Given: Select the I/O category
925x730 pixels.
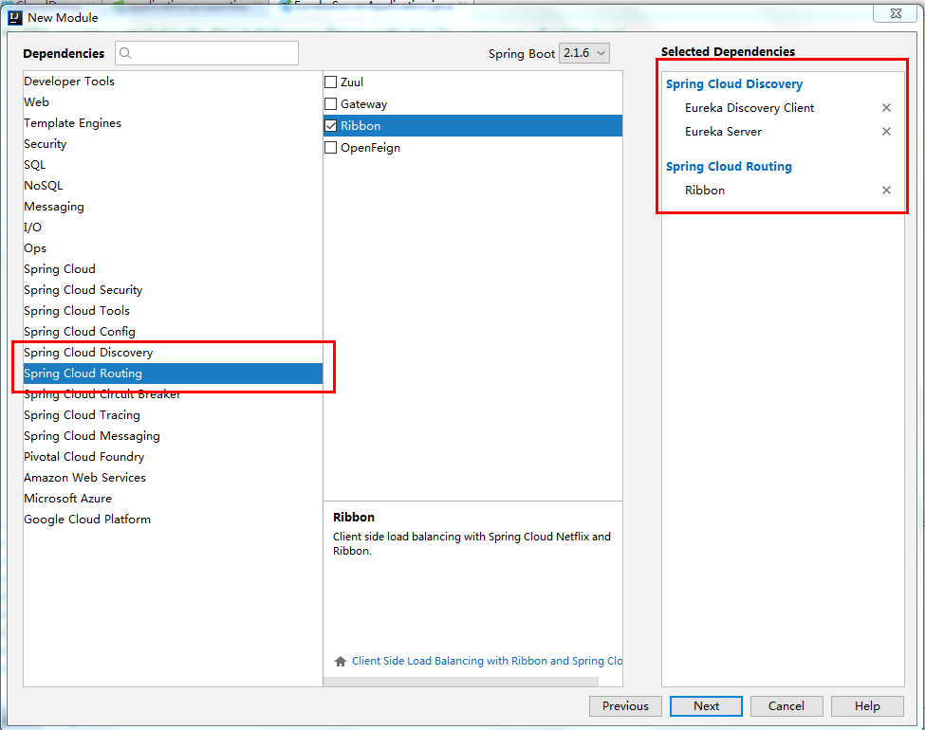Looking at the screenshot, I should click(x=173, y=227).
